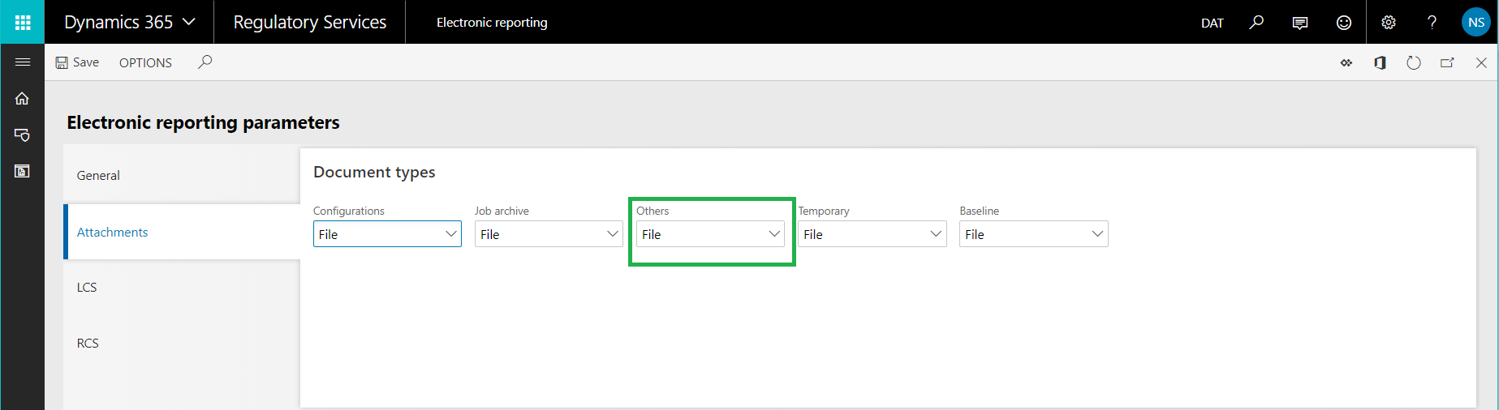Switch to the LCS tab
This screenshot has width=1499, height=410.
tap(182, 287)
